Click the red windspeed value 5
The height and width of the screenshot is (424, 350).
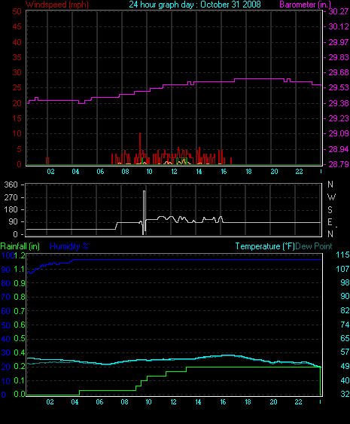tap(19, 149)
